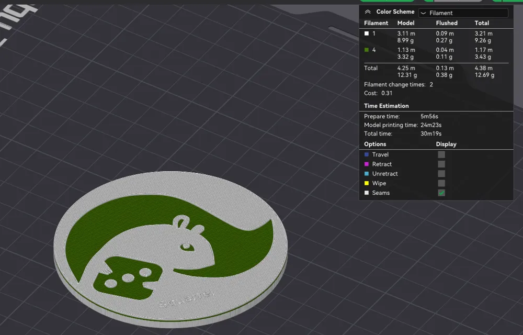523x335 pixels.
Task: Enable the Travel display checkbox
Action: click(x=441, y=154)
